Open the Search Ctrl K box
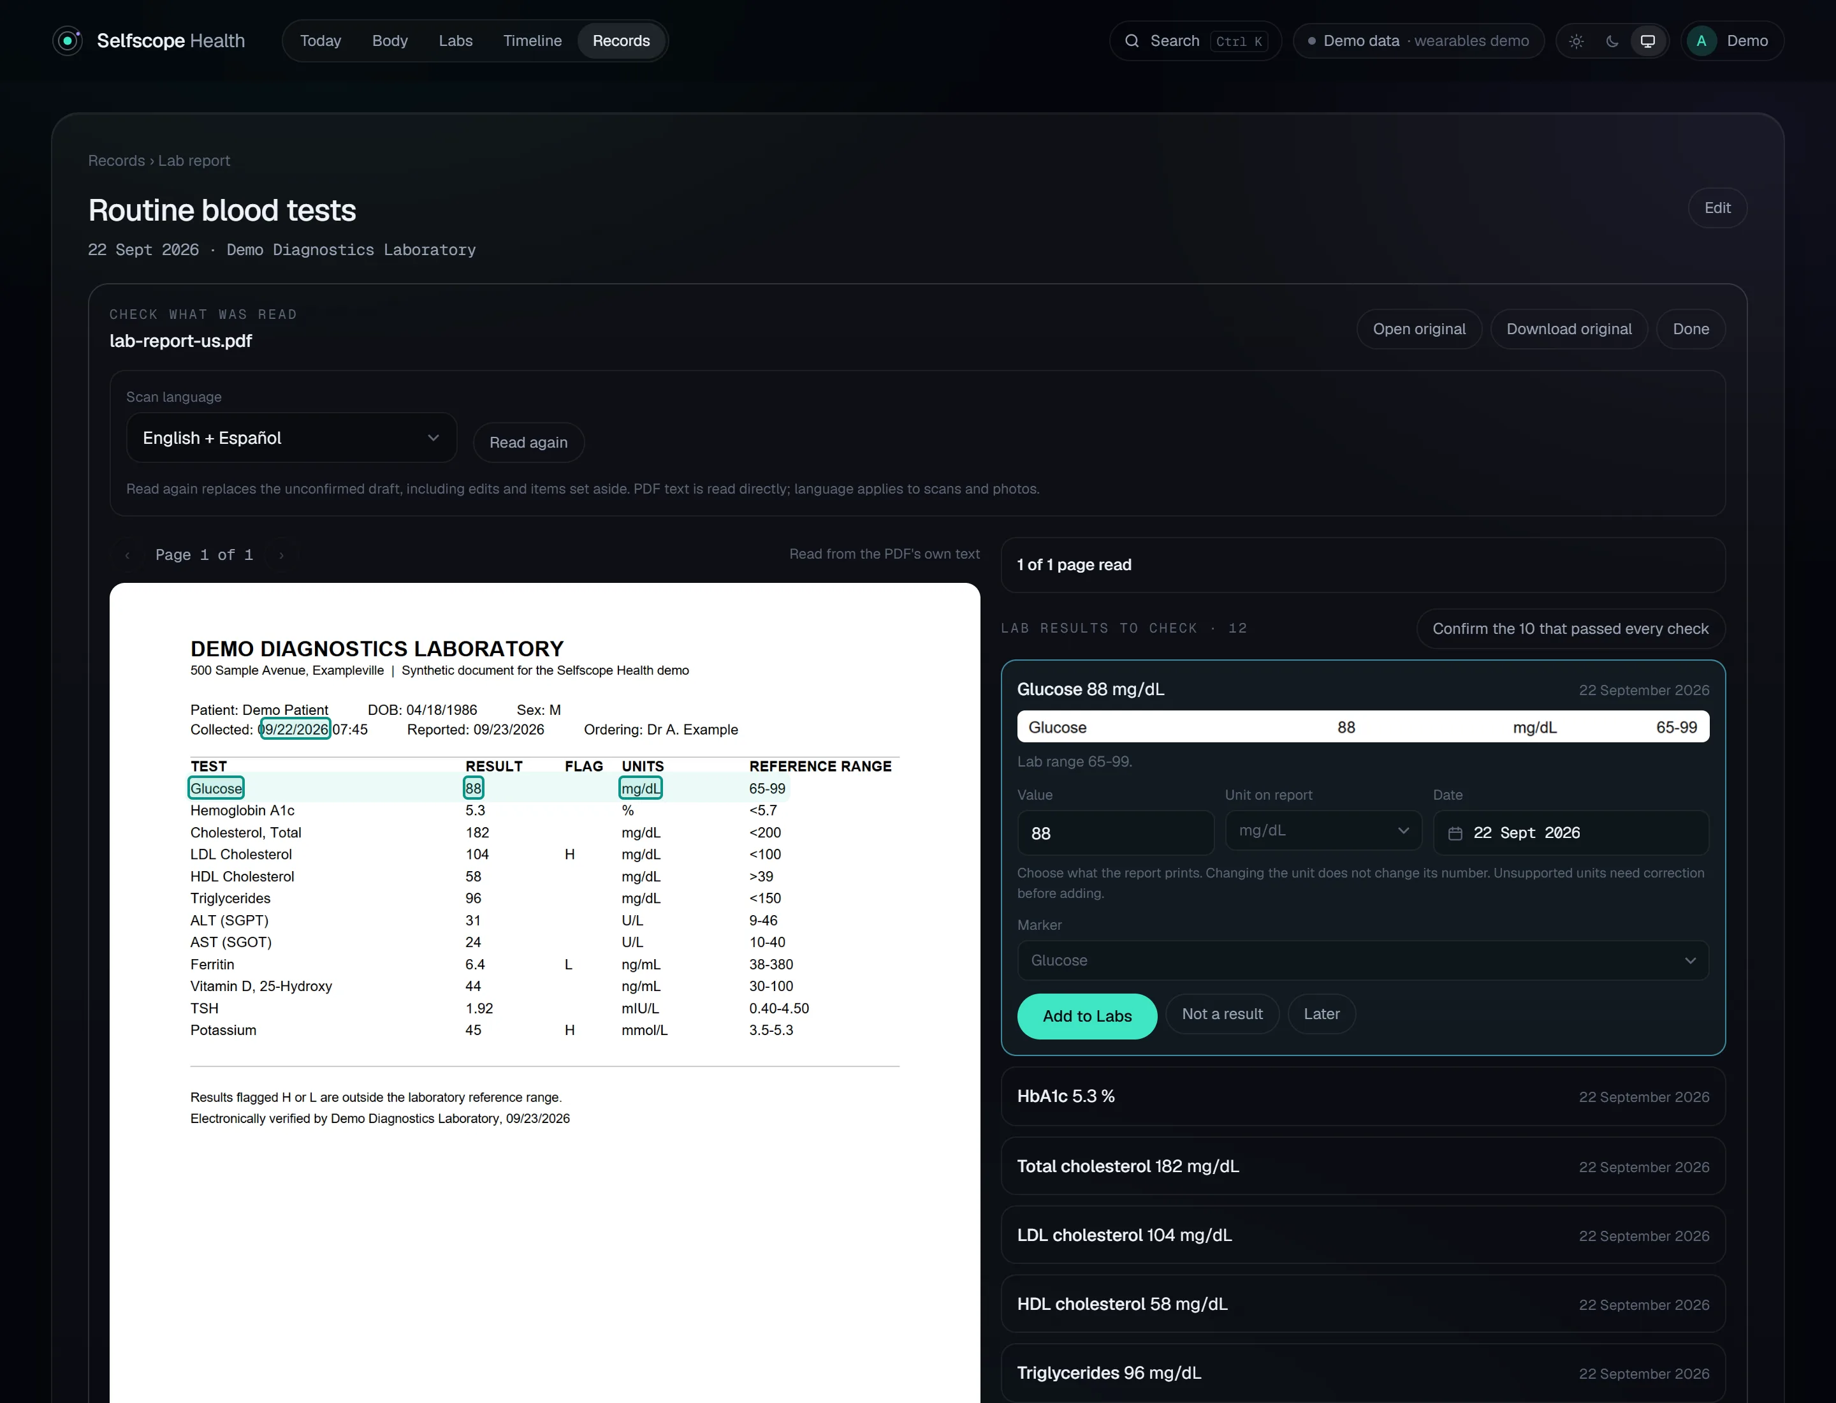This screenshot has height=1403, width=1836. (1194, 41)
